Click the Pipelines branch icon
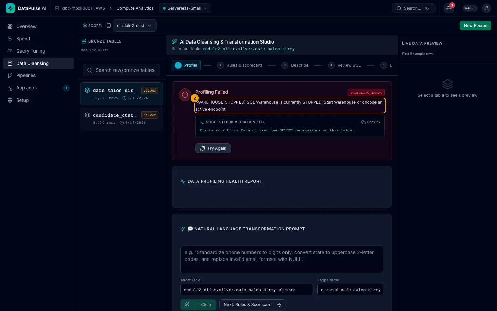 coord(10,76)
